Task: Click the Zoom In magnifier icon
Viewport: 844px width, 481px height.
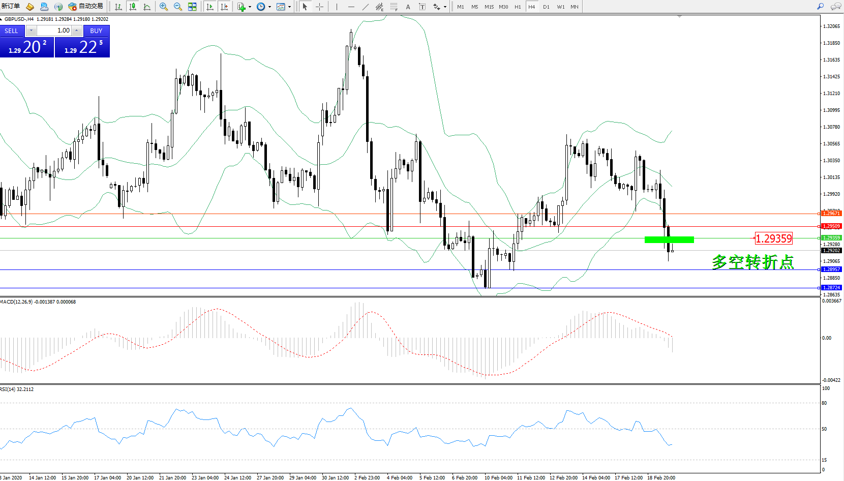Action: (163, 7)
